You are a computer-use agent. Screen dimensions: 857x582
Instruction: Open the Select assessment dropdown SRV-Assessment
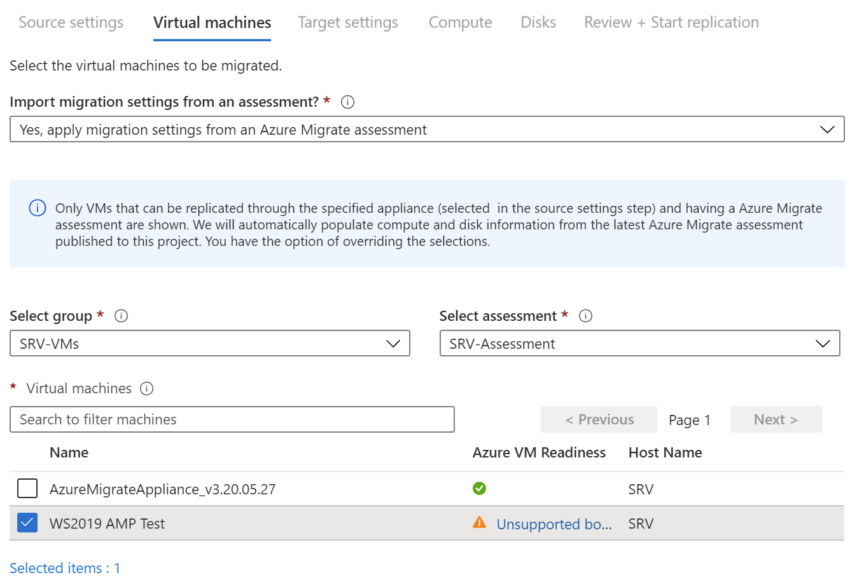coord(640,344)
